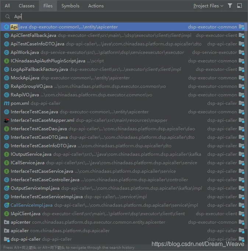Click module folder icon beside dsp-api-caller
The height and width of the screenshot is (251, 248).
(x=7, y=239)
